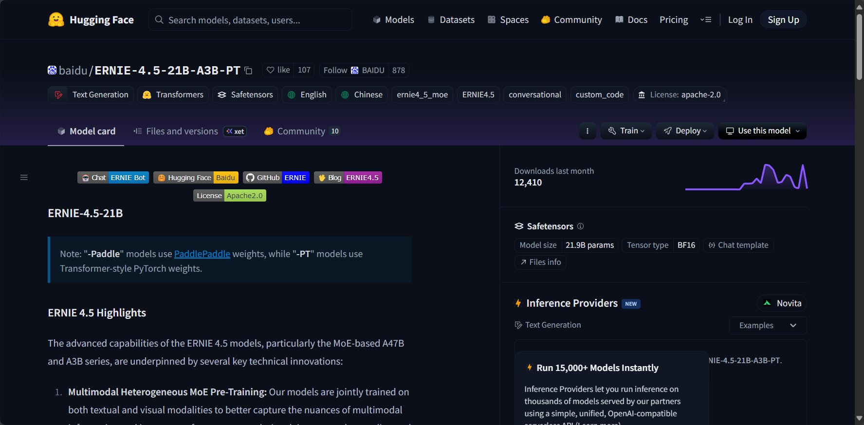The image size is (864, 425).
Task: Click the custom_code tag
Action: coord(599,95)
